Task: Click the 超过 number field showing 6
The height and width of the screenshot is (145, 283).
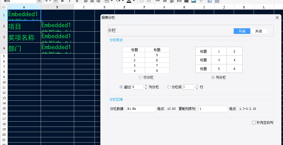Action: click(137, 87)
